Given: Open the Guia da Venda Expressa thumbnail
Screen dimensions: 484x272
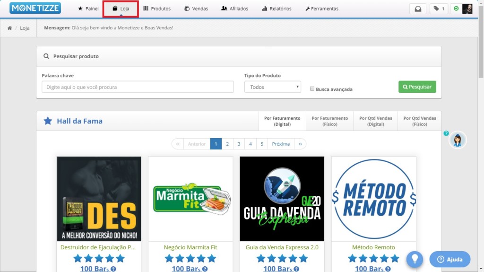Looking at the screenshot, I should tap(282, 199).
